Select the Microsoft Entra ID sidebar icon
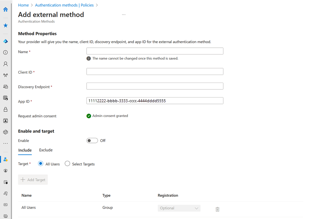 pyautogui.click(x=5, y=41)
